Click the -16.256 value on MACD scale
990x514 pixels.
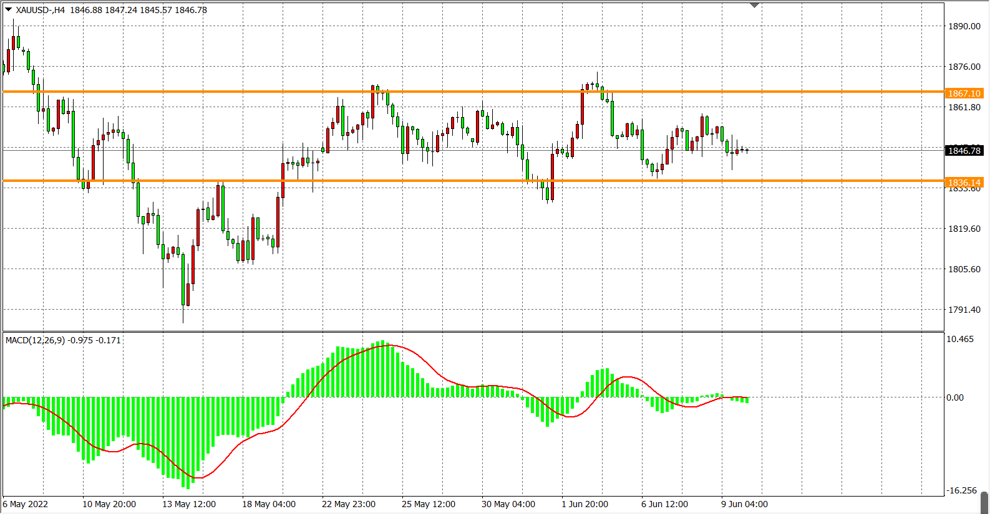click(x=961, y=490)
